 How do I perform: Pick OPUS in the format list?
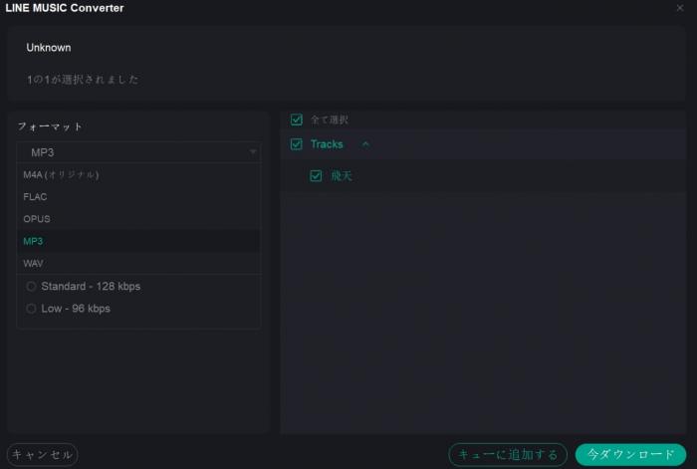138,219
